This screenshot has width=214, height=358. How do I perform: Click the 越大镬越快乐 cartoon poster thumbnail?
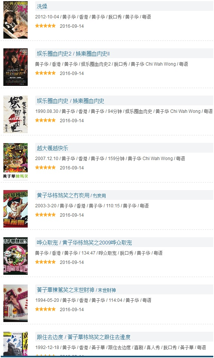pos(15,162)
